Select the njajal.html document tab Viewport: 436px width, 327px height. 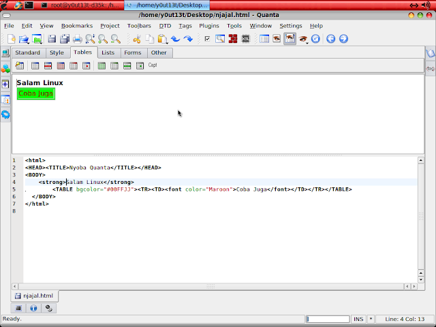(35, 296)
